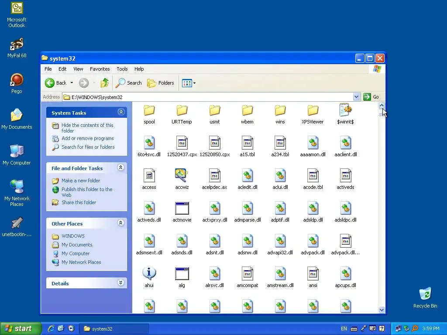Click Add or remove programs link
The image size is (447, 335).
point(87,138)
